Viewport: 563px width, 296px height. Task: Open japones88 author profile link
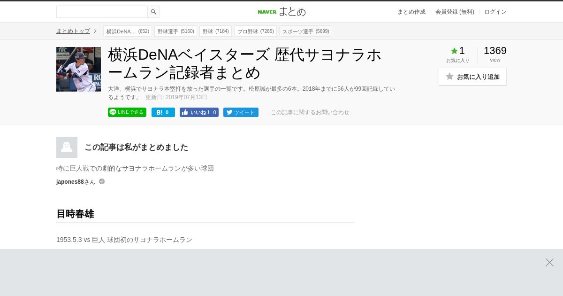(x=70, y=182)
